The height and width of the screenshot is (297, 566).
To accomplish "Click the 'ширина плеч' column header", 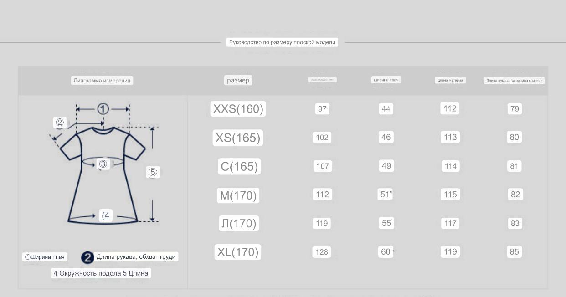I will click(386, 80).
